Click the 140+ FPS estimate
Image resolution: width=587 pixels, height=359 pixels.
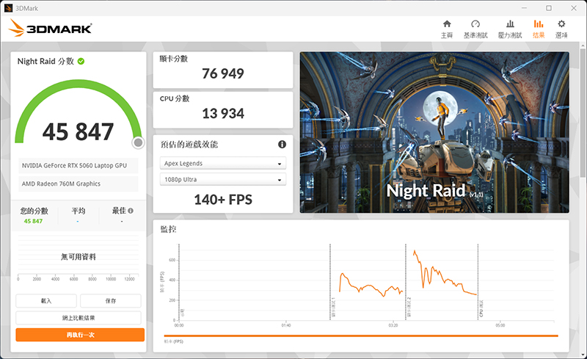coord(223,200)
